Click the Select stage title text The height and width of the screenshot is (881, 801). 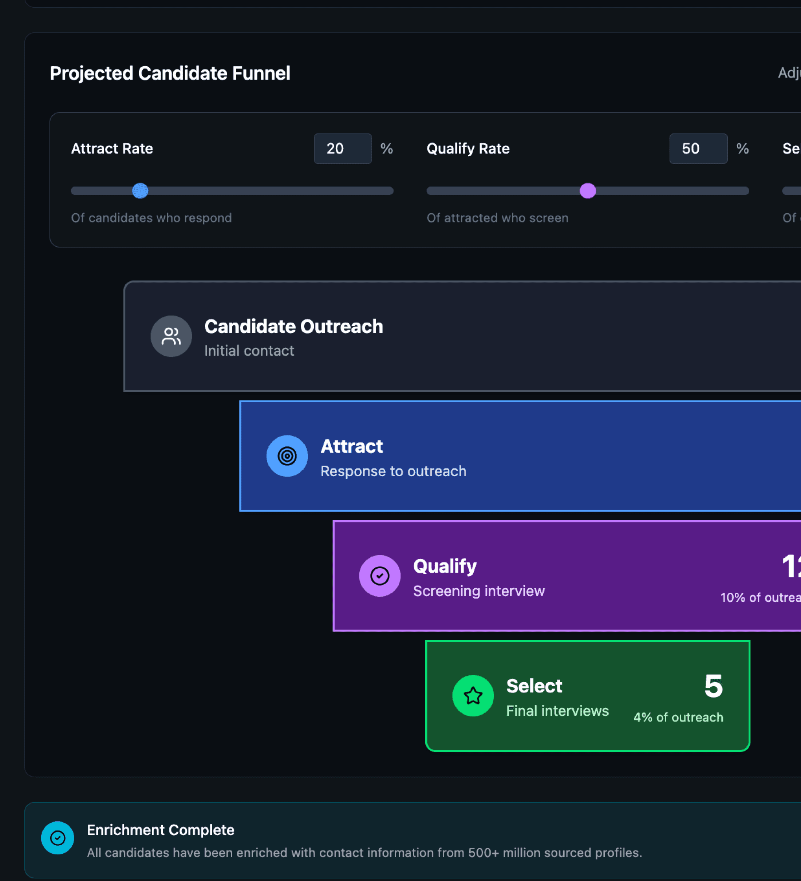pyautogui.click(x=533, y=686)
